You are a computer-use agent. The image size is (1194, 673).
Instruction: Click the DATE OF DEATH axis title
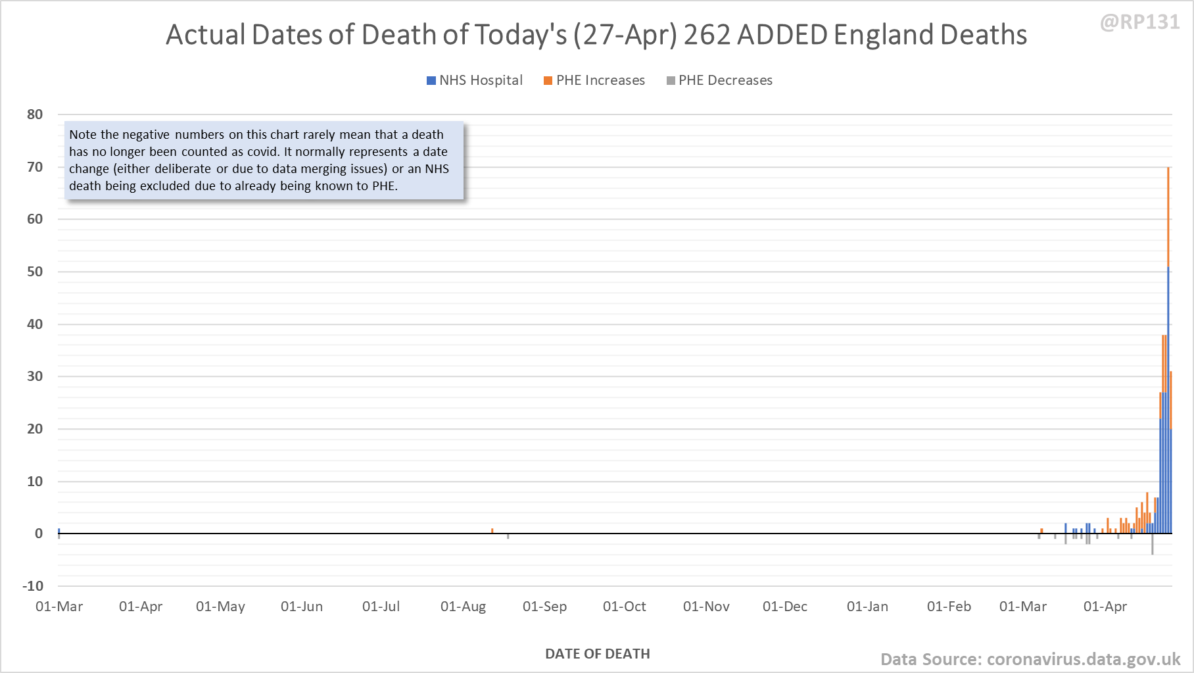pos(598,654)
